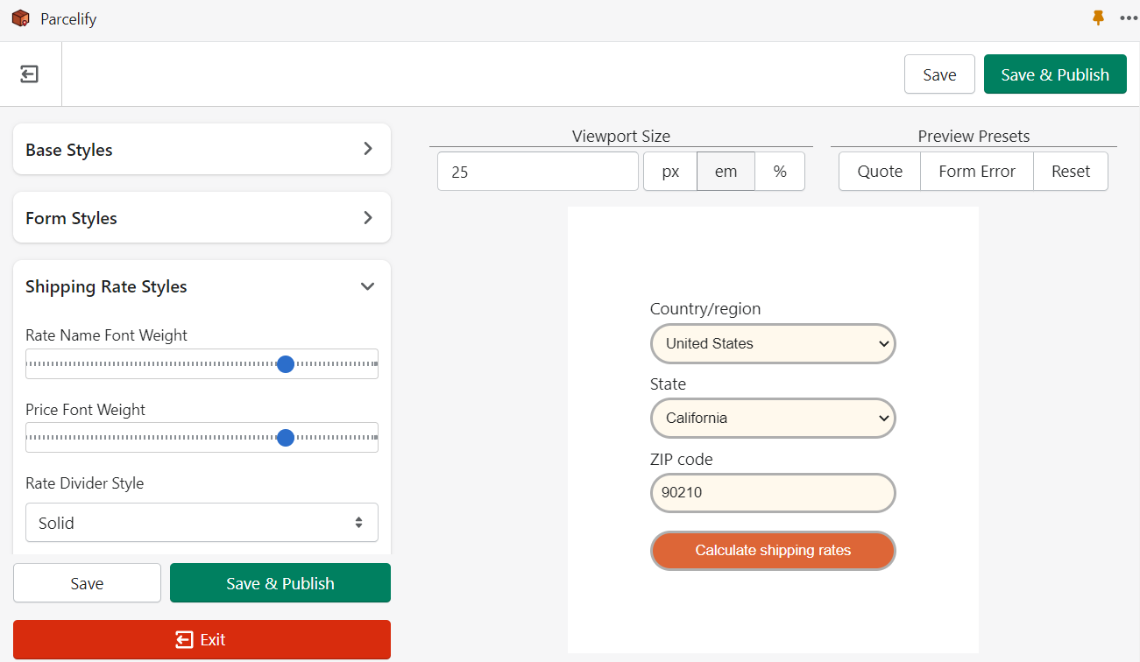
Task: Pin the app with the orange pin icon
Action: click(1098, 18)
